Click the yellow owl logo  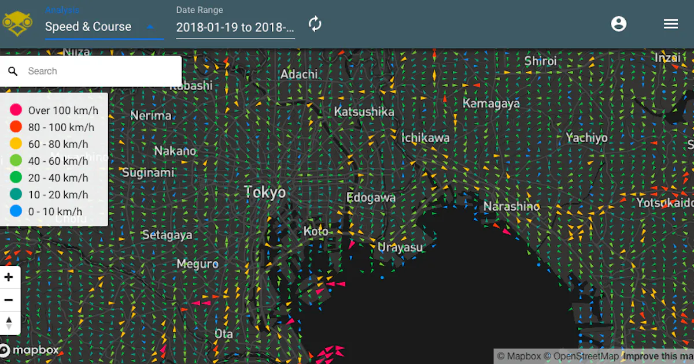17,24
